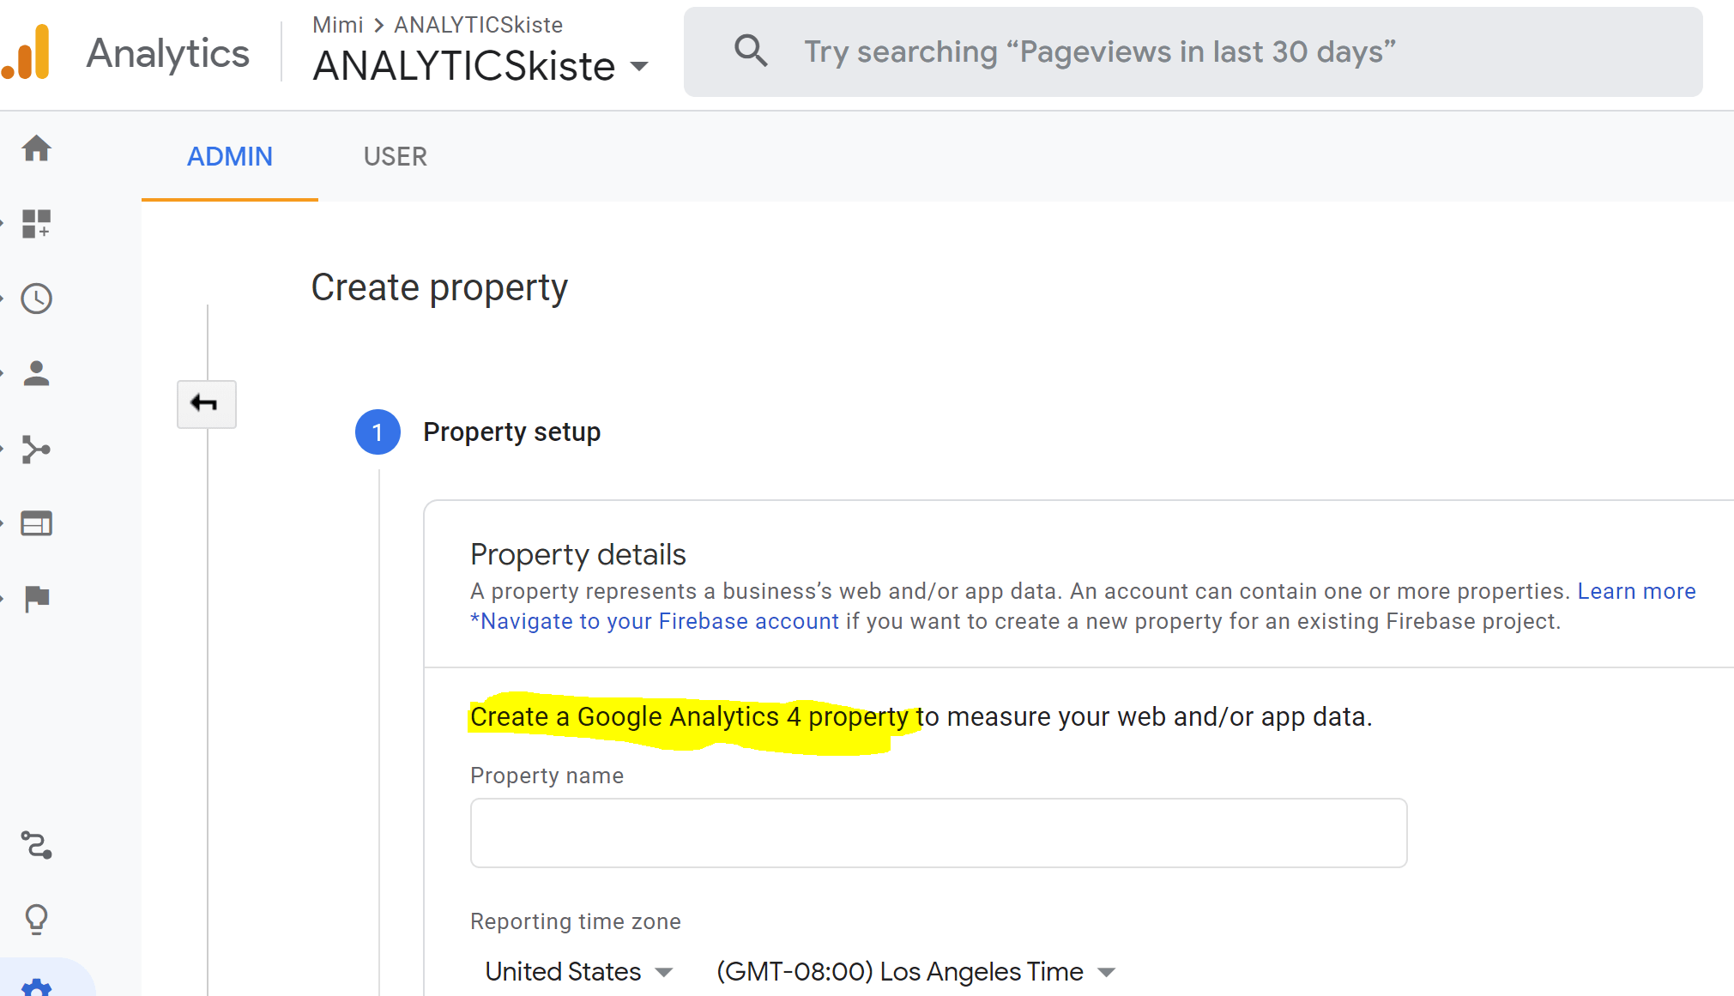Click the Google Analytics logo
The height and width of the screenshot is (996, 1734).
[27, 52]
